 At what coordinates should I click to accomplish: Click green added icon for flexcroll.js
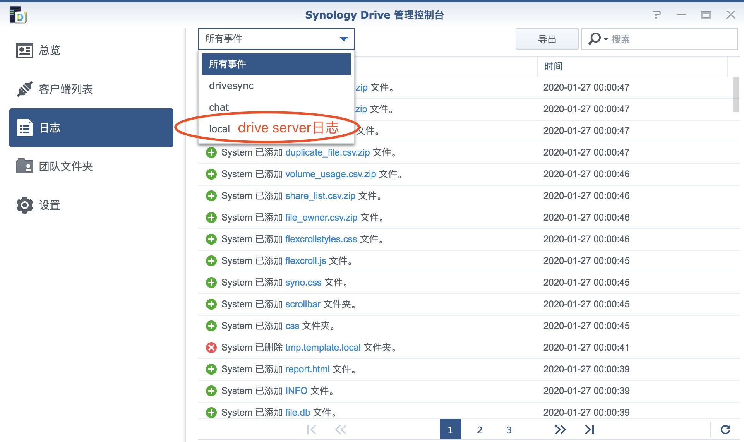(x=211, y=261)
